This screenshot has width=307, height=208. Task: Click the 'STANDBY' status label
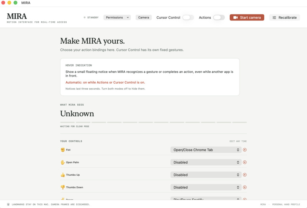pyautogui.click(x=93, y=17)
